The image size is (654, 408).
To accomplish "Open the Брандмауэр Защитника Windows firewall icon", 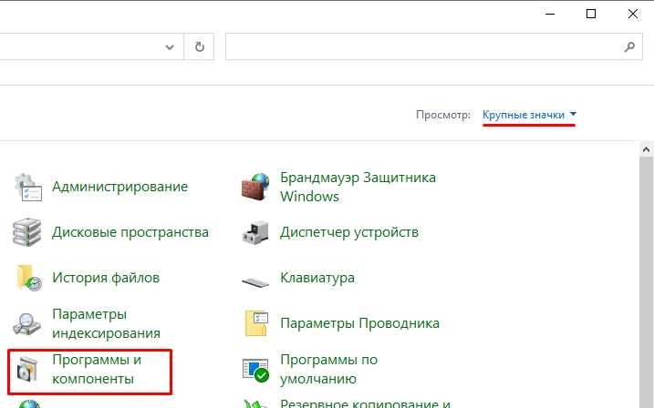I will 255,187.
